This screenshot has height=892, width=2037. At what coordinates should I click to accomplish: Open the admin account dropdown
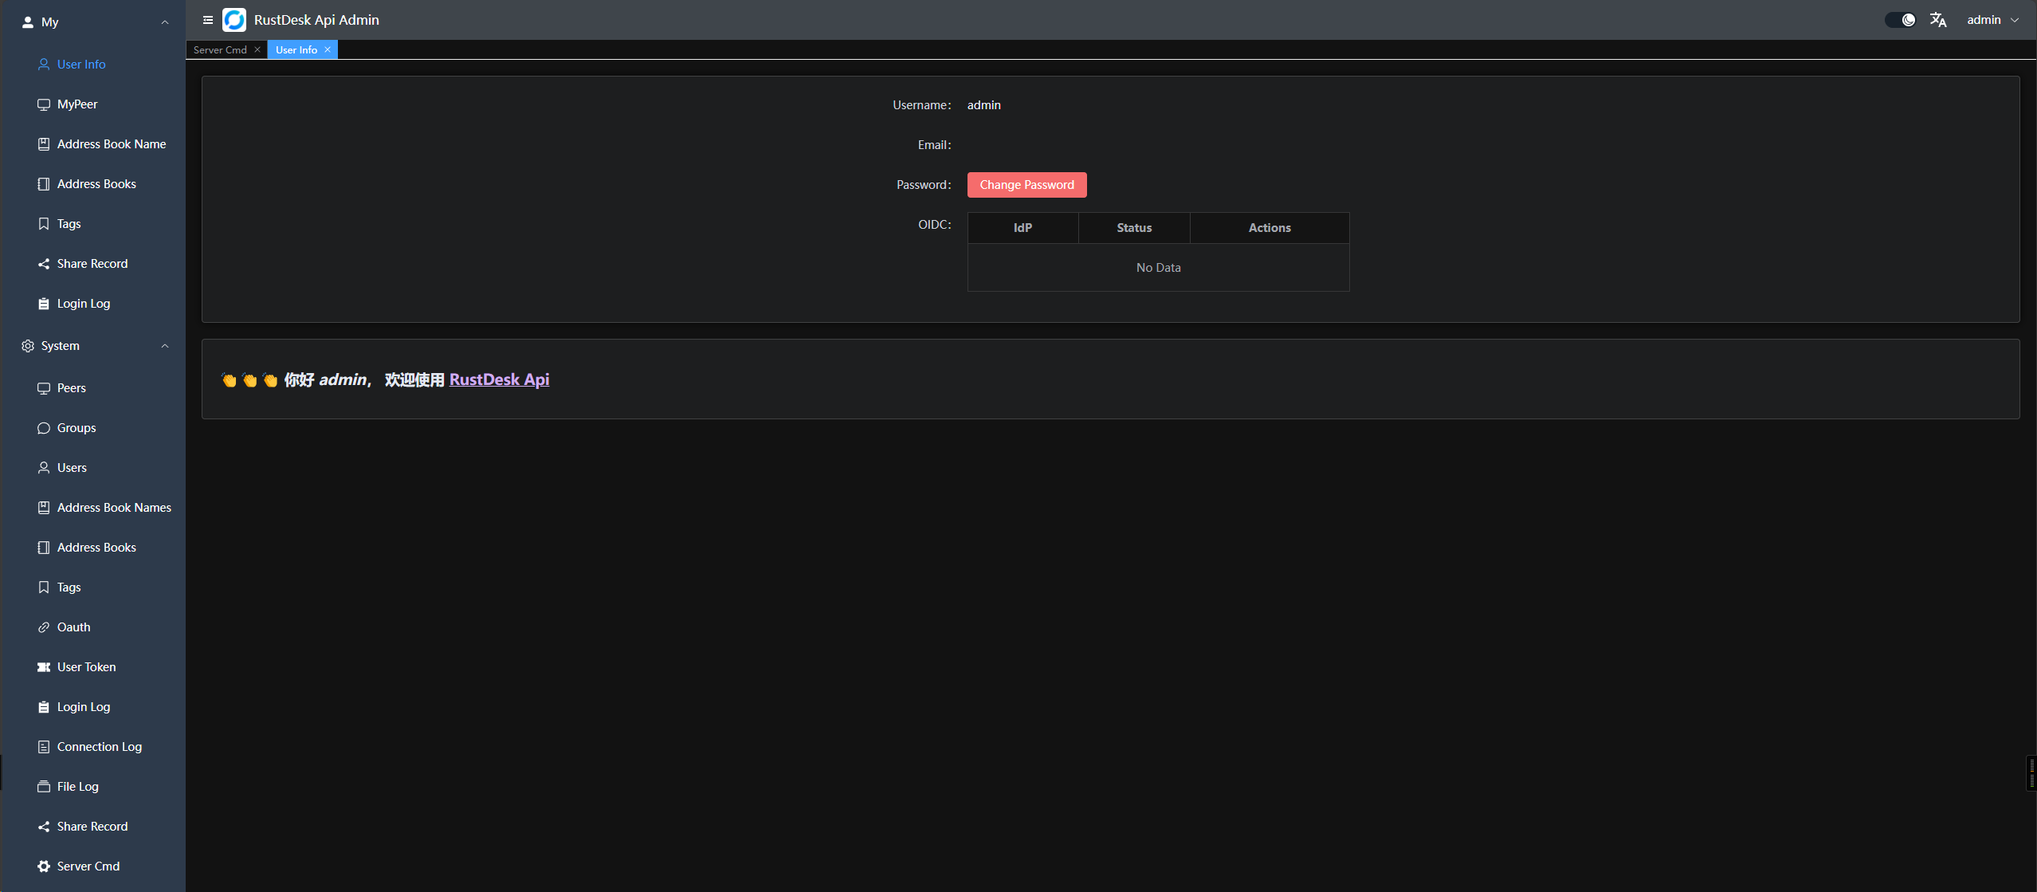tap(1992, 19)
